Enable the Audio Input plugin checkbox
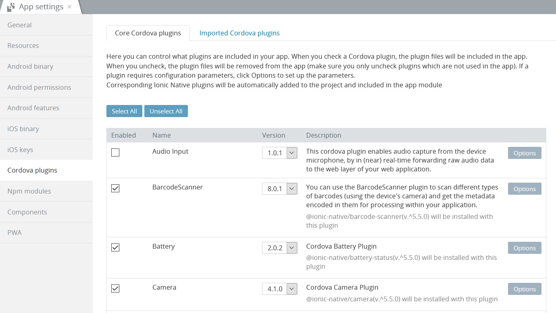 (115, 152)
